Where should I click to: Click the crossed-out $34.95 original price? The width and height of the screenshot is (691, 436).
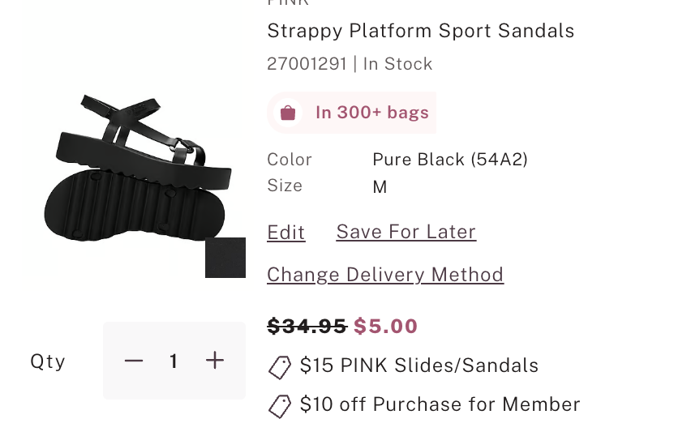point(307,326)
